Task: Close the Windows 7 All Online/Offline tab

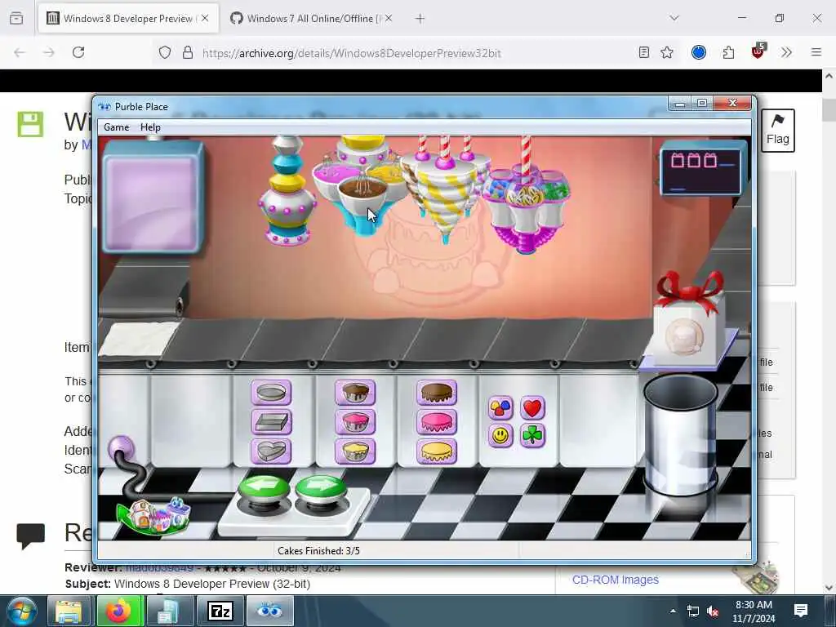Action: (389, 18)
